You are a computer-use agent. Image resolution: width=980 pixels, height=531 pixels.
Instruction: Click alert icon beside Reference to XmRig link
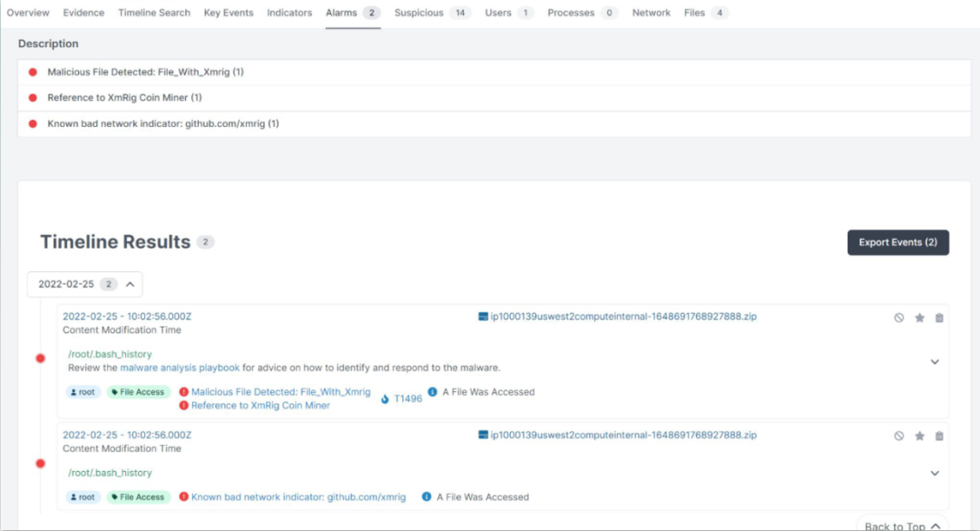pyautogui.click(x=183, y=406)
